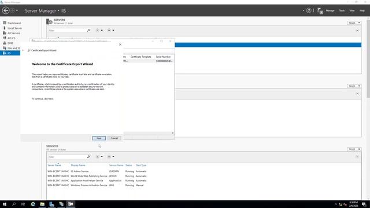The width and height of the screenshot is (370, 208).
Task: Collapse the Services filter bar expander
Action: 357,157
